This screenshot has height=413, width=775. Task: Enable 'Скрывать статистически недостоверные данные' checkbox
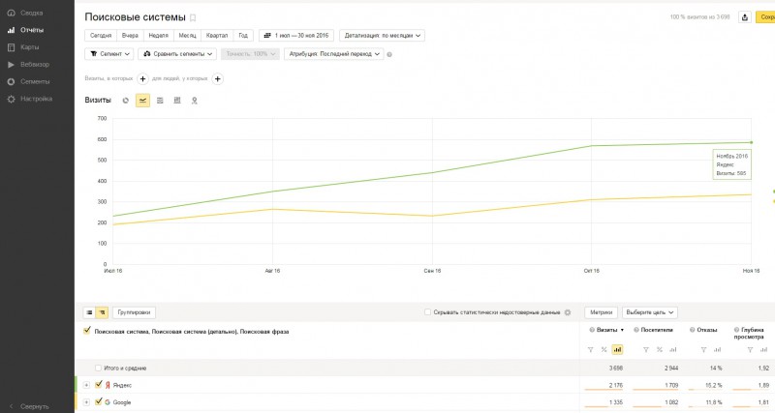coord(428,312)
